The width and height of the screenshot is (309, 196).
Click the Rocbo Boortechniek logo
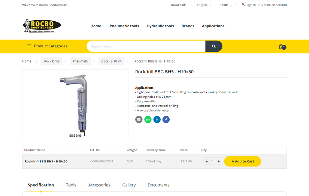[42, 26]
